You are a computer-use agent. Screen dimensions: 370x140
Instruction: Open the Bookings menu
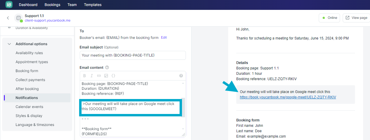click(x=52, y=5)
